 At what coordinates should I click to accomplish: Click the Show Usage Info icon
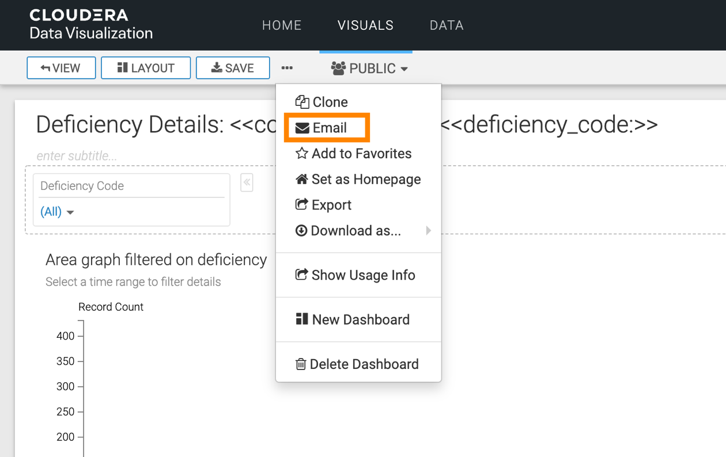[301, 275]
